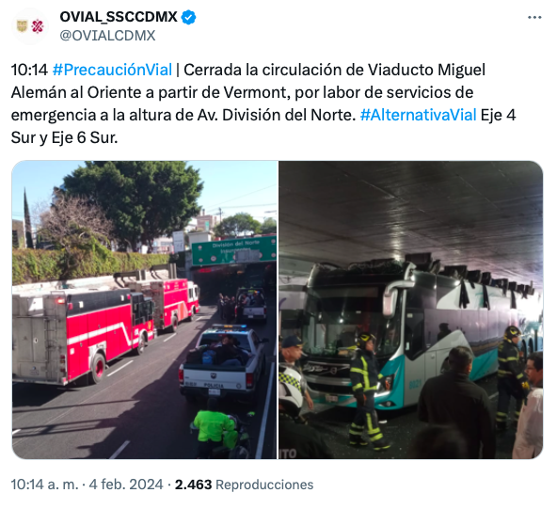Click the 10:14 a. m. timestamp
557x509 pixels.
(44, 485)
